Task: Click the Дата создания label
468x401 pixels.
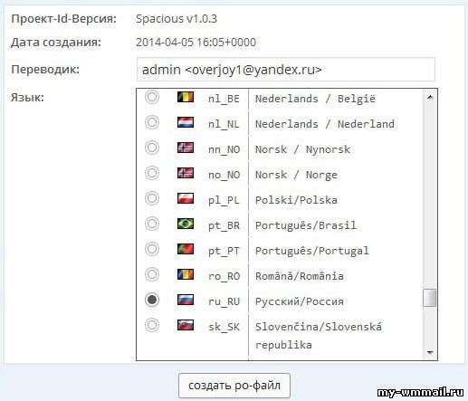Action: (x=56, y=43)
